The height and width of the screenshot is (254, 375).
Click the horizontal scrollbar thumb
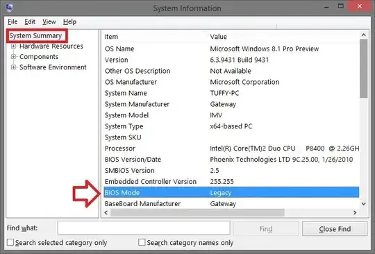(197, 212)
